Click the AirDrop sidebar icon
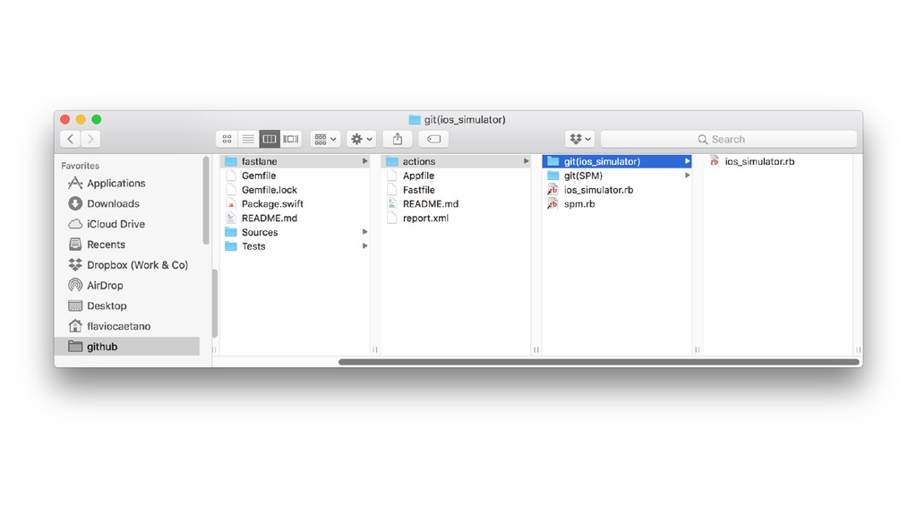Screen dimensions: 917x516 pos(75,285)
